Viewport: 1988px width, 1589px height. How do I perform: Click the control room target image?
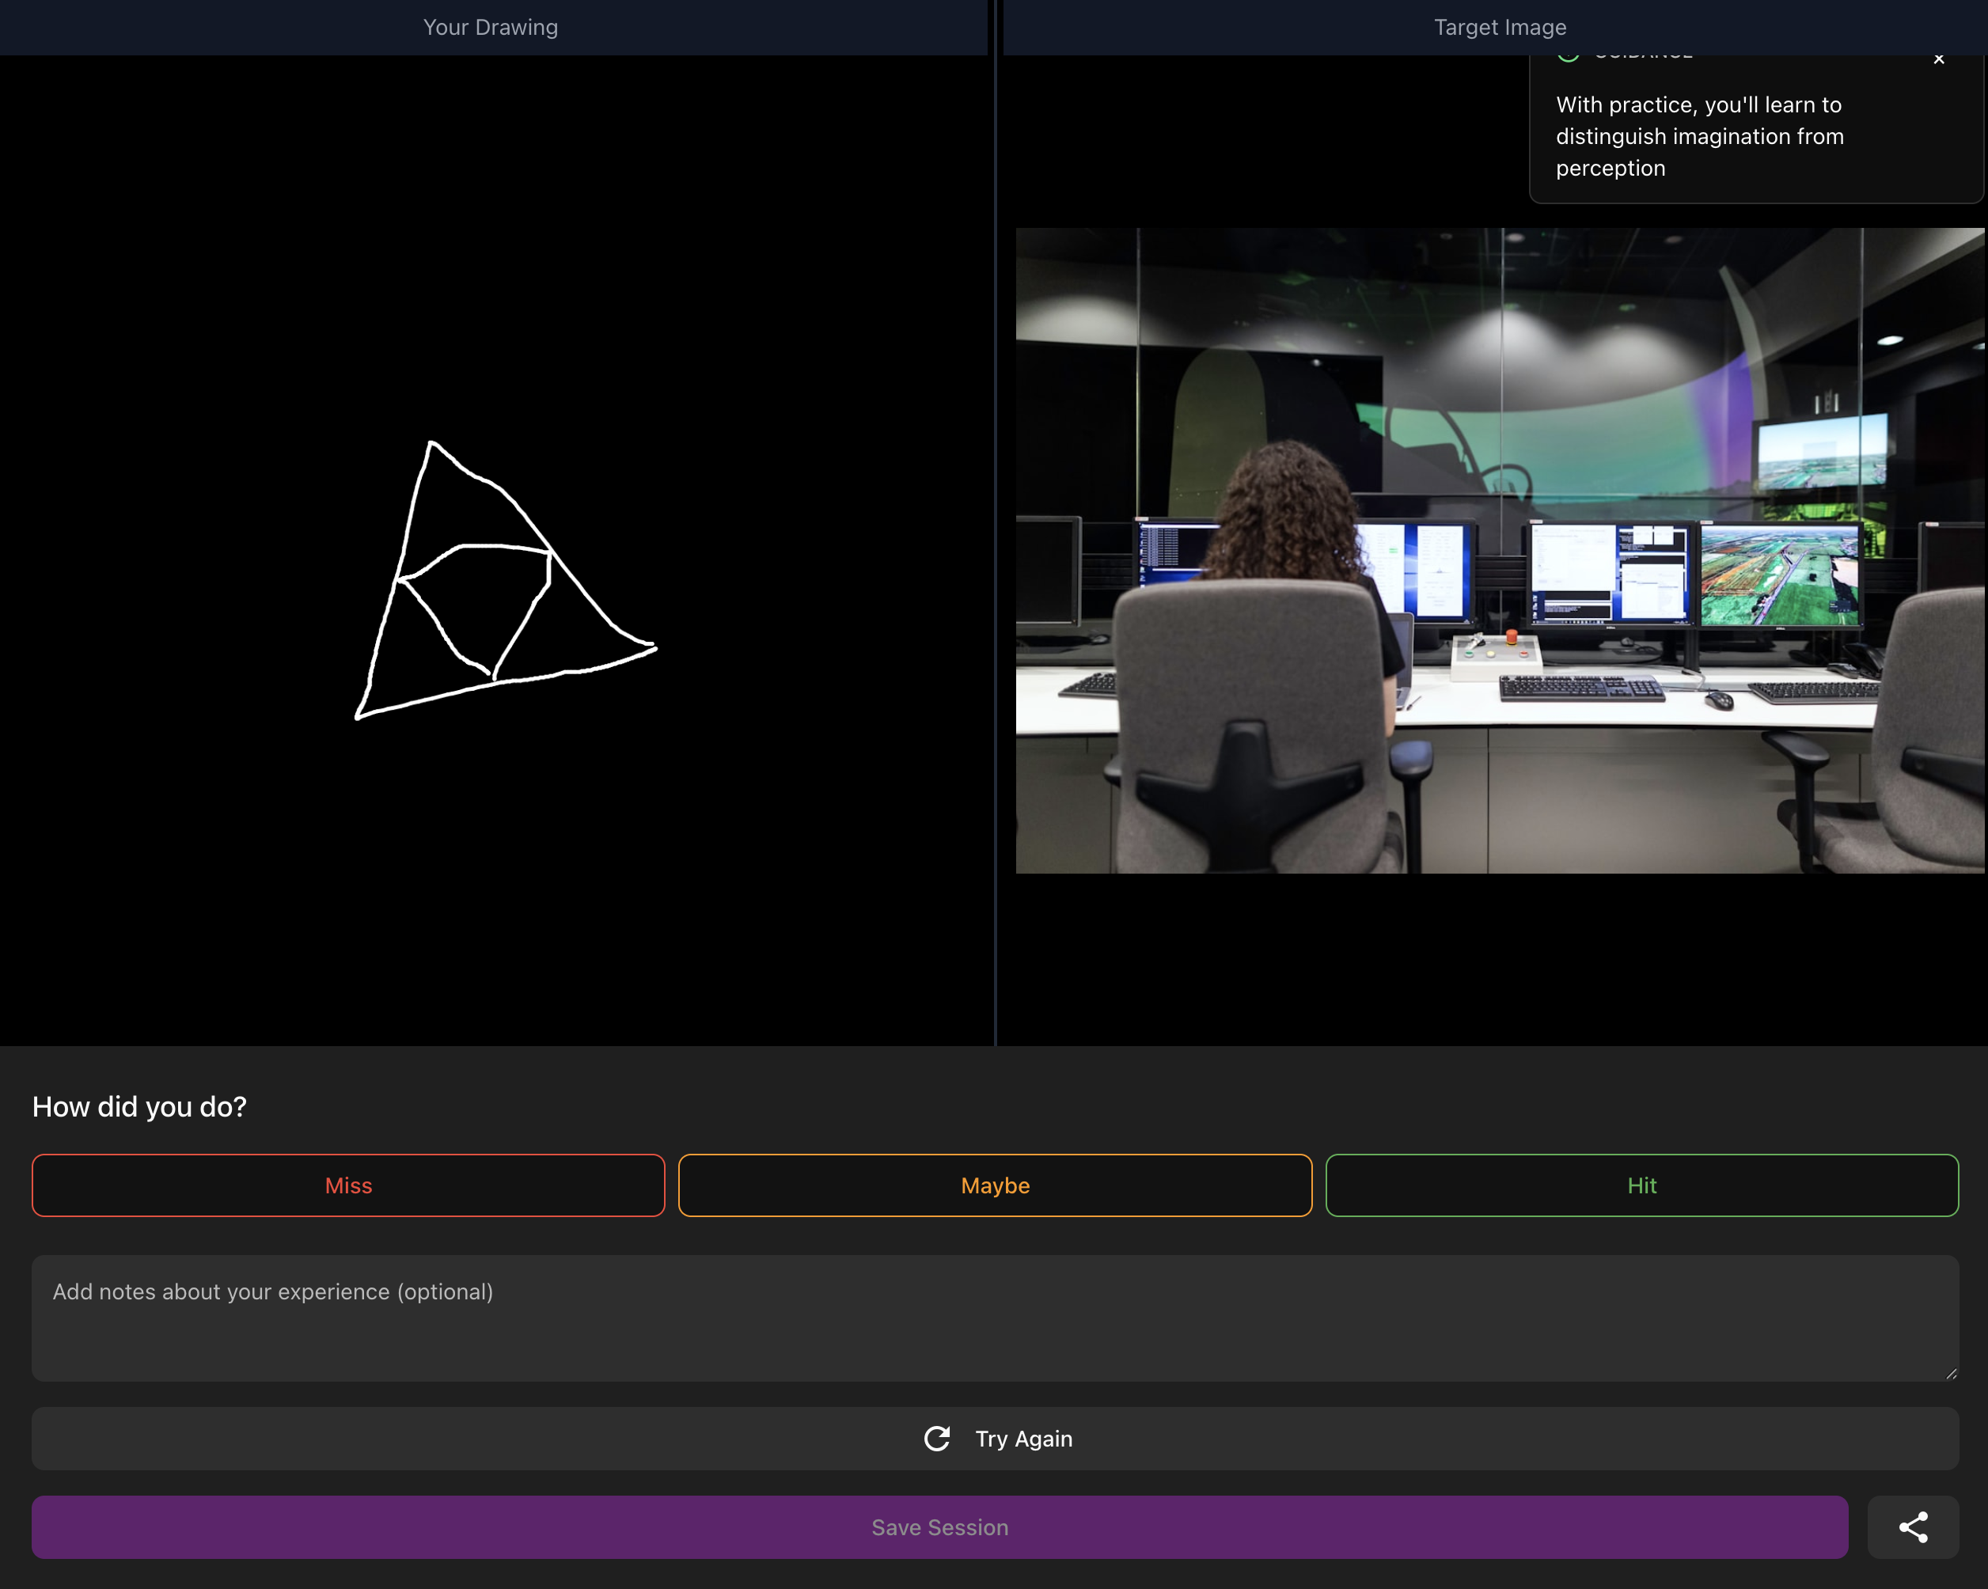[x=1499, y=551]
